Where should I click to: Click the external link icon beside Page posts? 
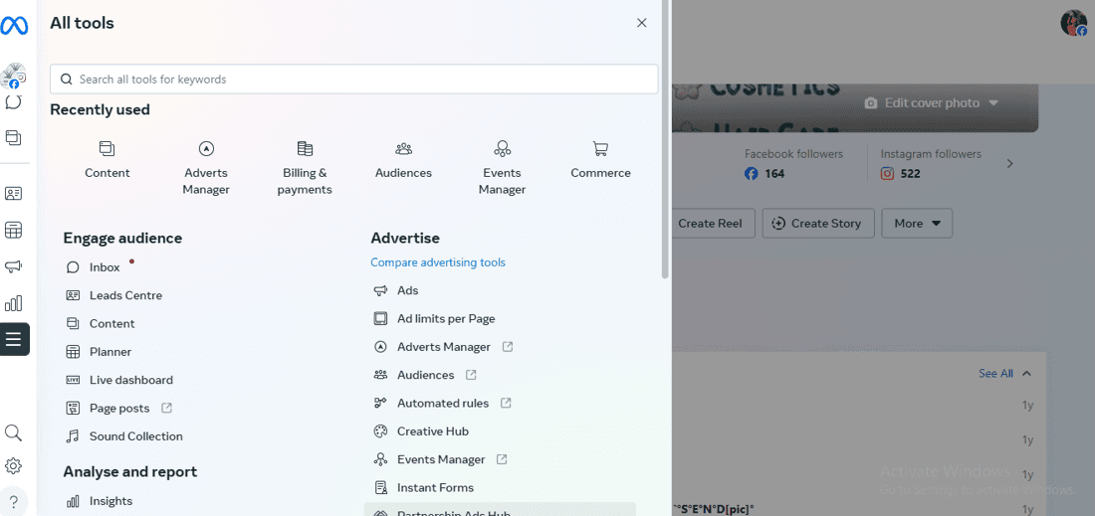click(166, 408)
